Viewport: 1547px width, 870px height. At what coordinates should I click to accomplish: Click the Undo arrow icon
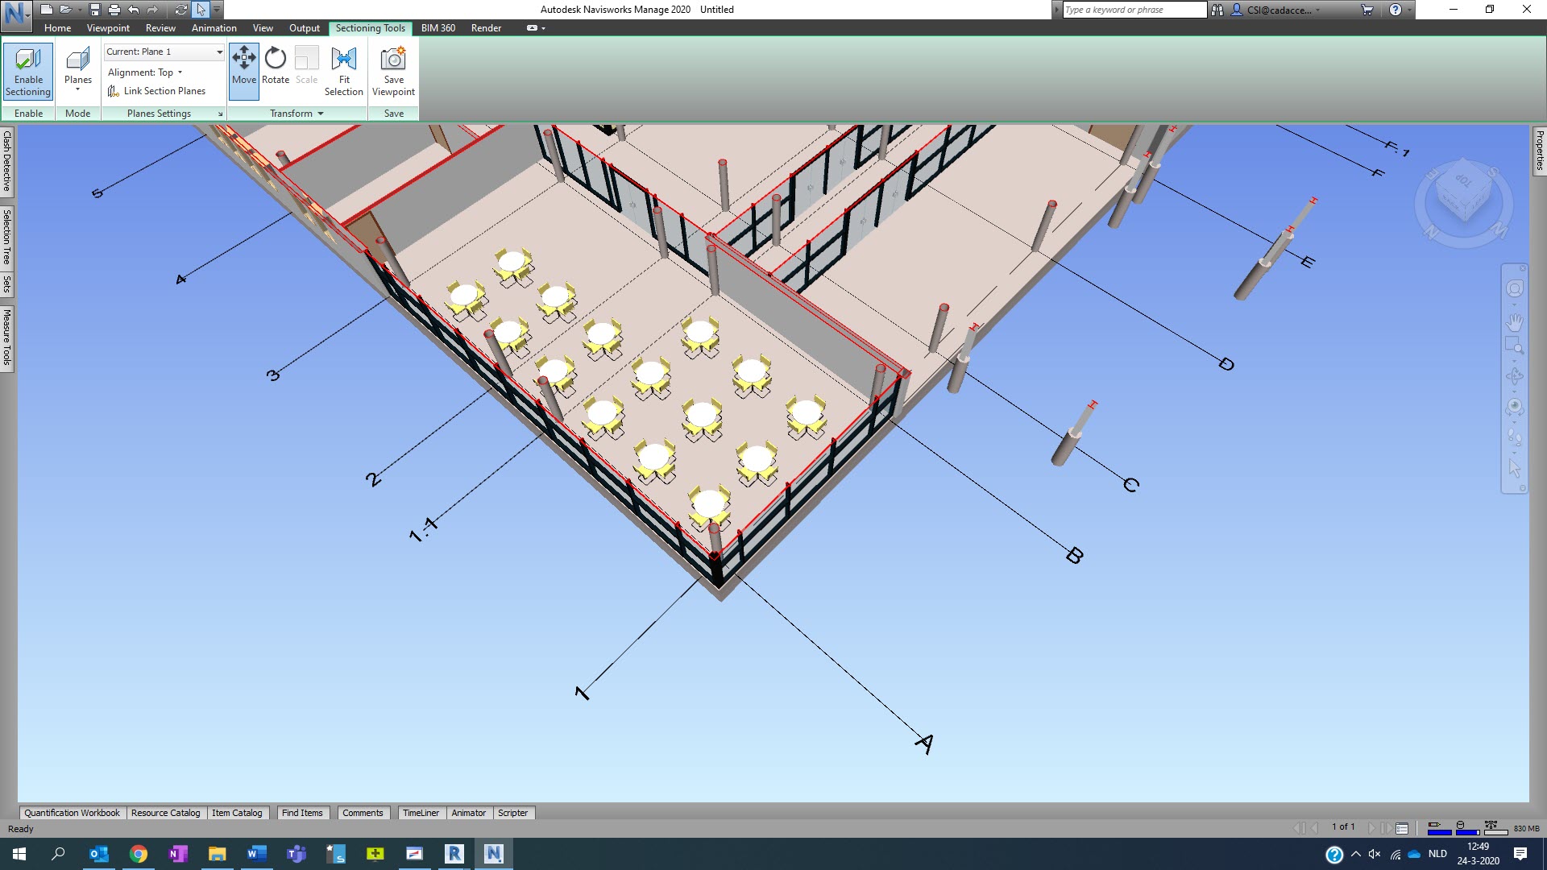coord(133,10)
